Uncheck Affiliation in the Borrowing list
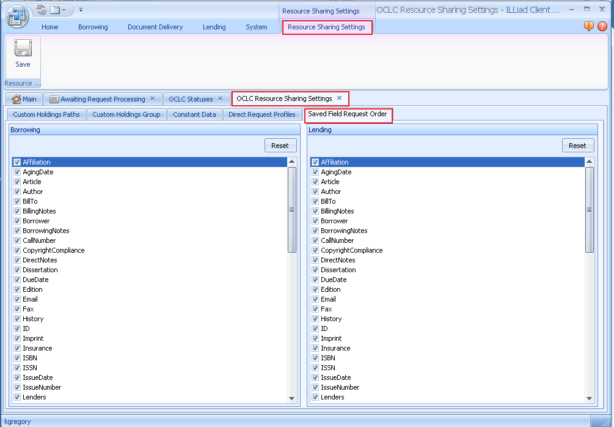This screenshot has width=614, height=427. coord(16,162)
